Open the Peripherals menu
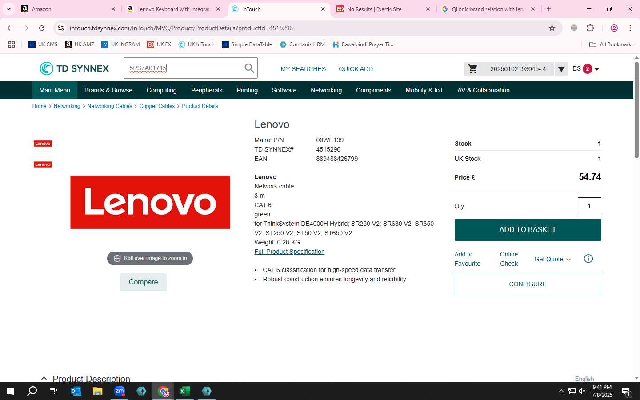Viewport: 640px width, 400px height. [207, 90]
